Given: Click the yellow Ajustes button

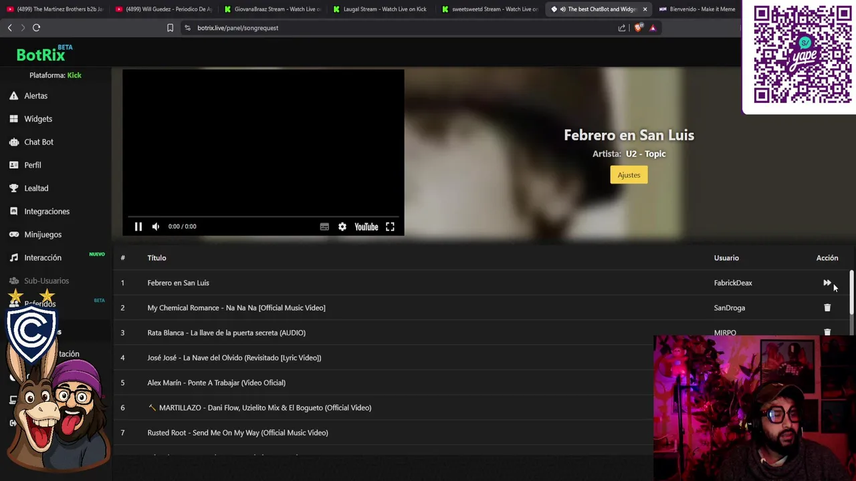Looking at the screenshot, I should click(x=629, y=175).
